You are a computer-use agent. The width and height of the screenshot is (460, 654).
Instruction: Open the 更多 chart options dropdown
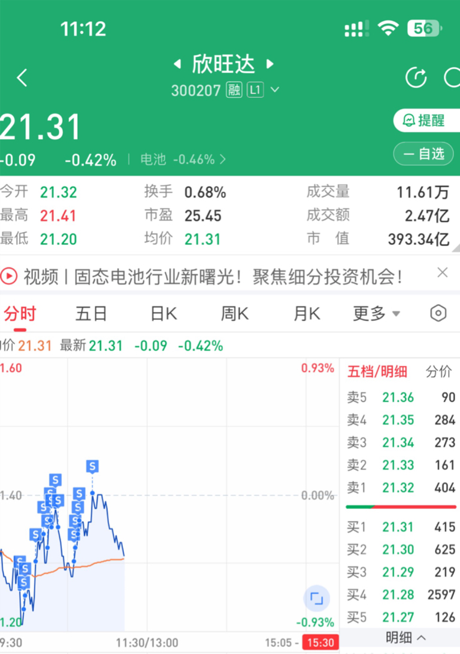click(x=376, y=314)
